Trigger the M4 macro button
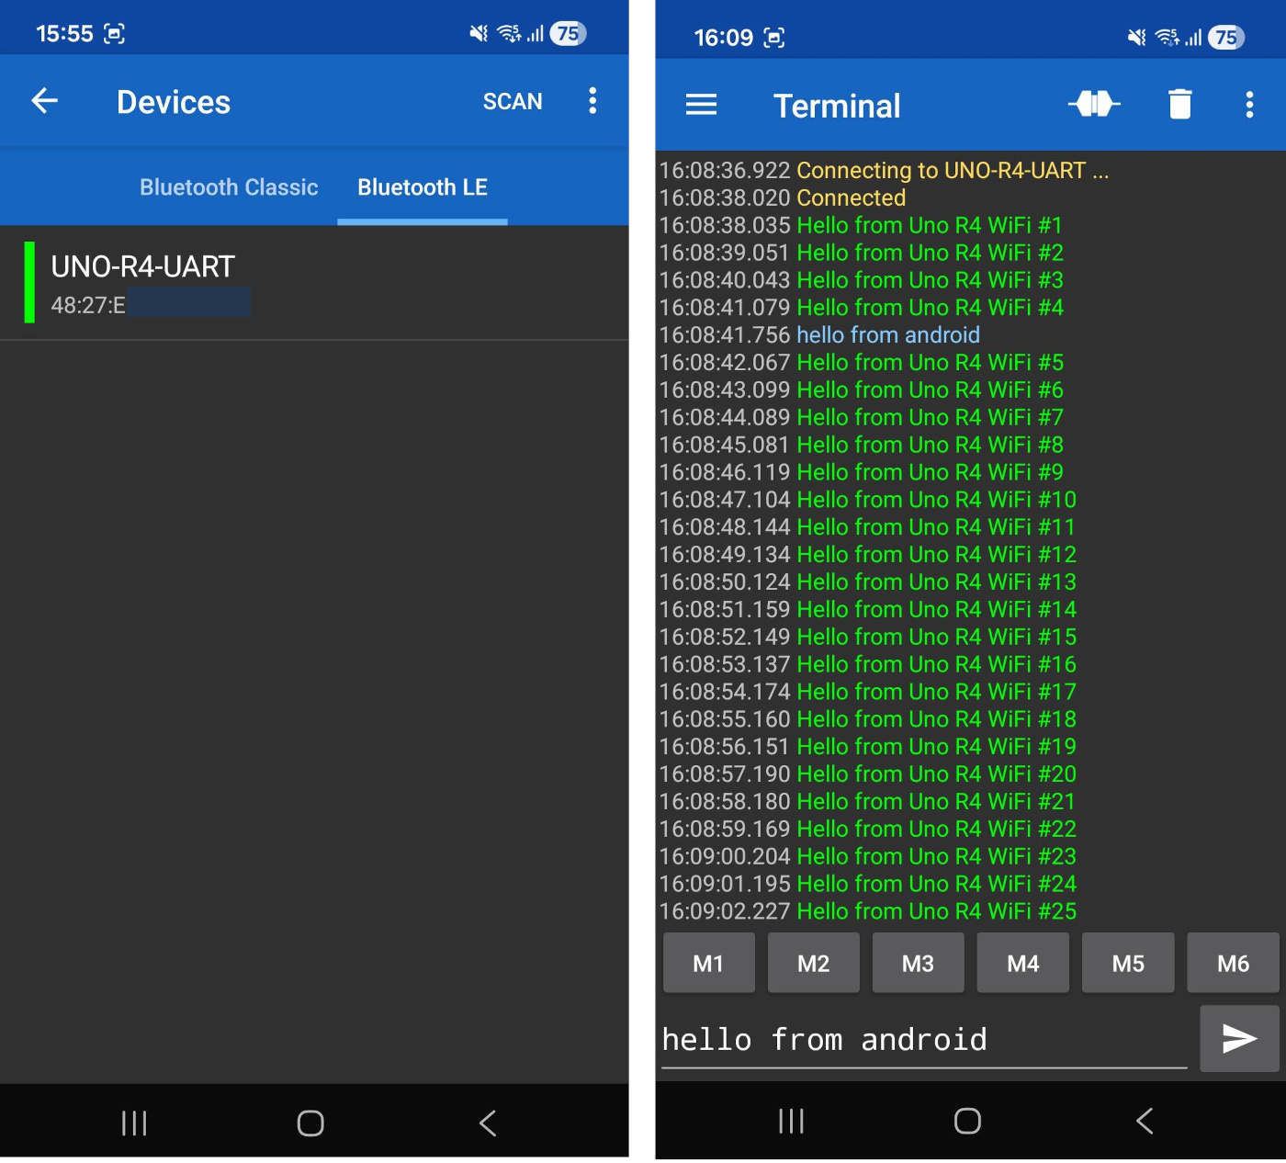Image resolution: width=1286 pixels, height=1163 pixels. tap(1022, 964)
